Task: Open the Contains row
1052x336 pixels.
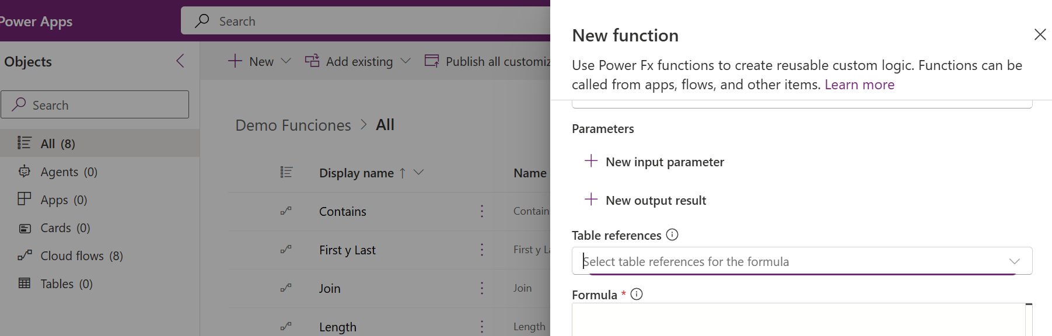Action: [342, 211]
